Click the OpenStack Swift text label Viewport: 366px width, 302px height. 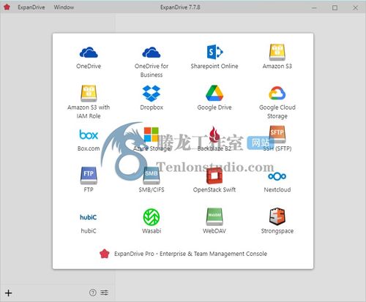pyautogui.click(x=214, y=189)
